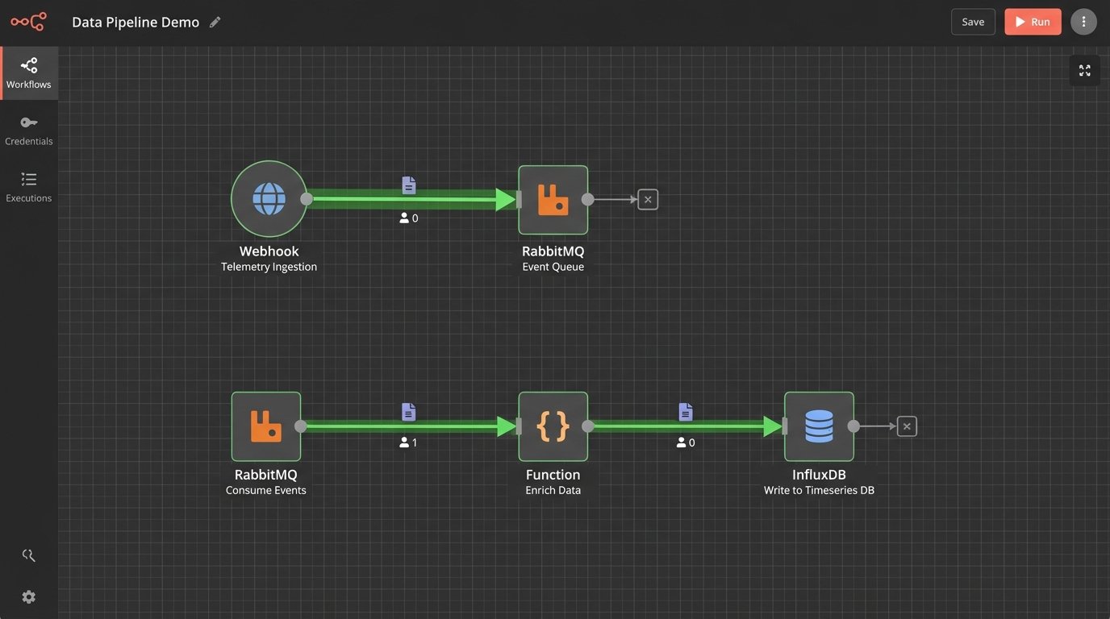The image size is (1110, 619).
Task: Click the X endpoint after Event Queue
Action: point(648,200)
